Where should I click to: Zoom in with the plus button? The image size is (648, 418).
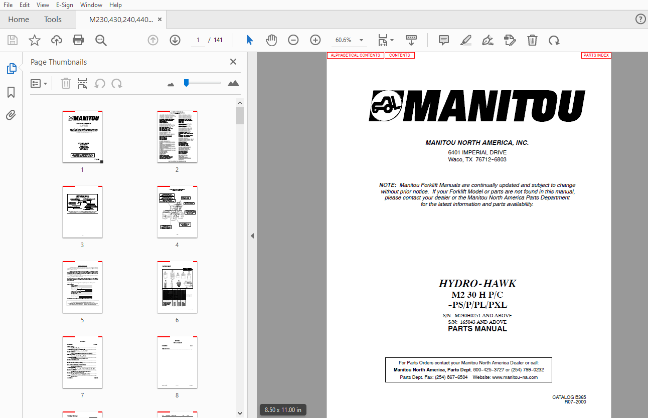pyautogui.click(x=315, y=40)
